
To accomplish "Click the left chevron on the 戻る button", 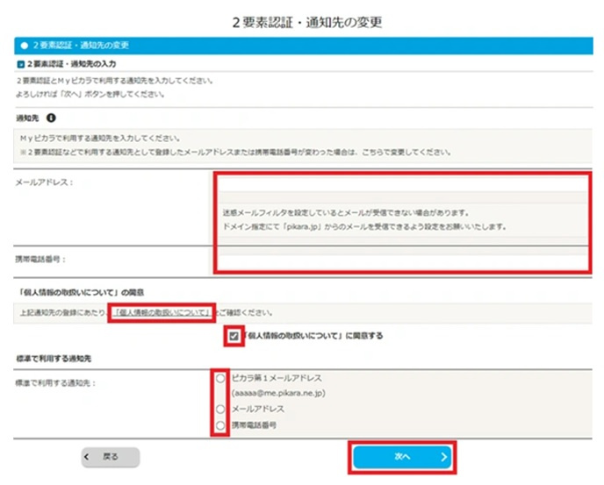I will click(x=87, y=457).
